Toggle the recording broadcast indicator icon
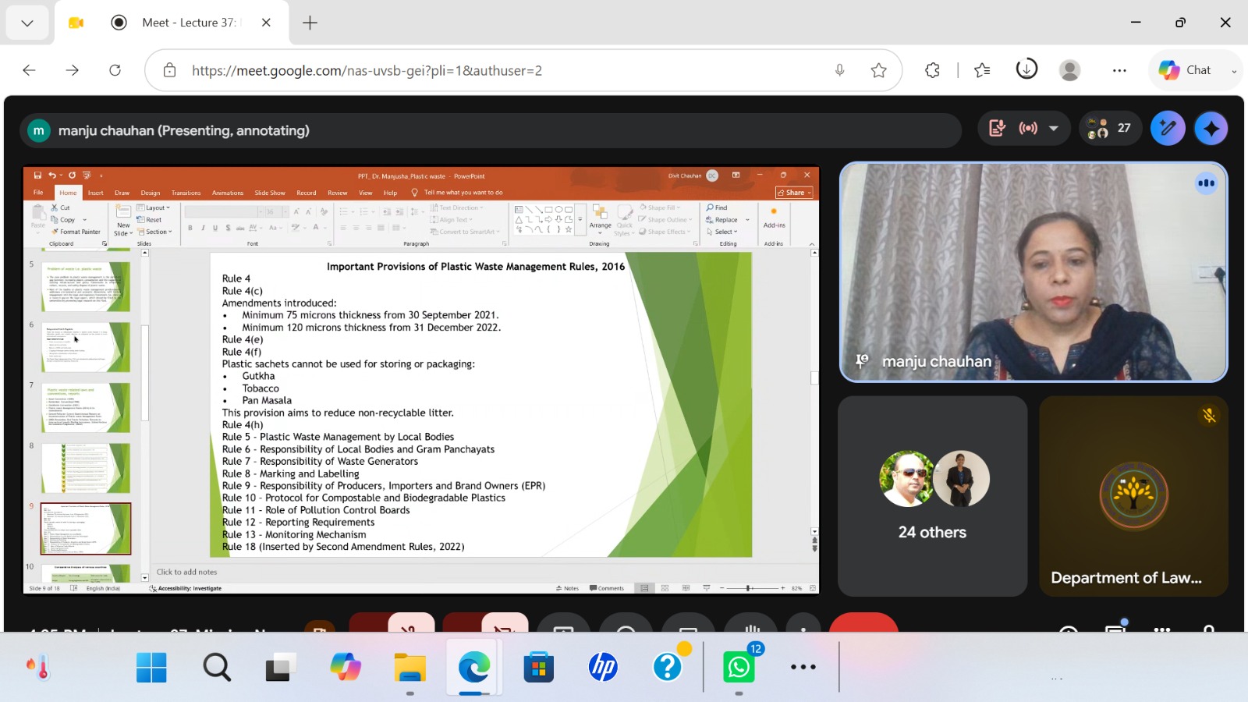The height and width of the screenshot is (702, 1248). 1028,129
